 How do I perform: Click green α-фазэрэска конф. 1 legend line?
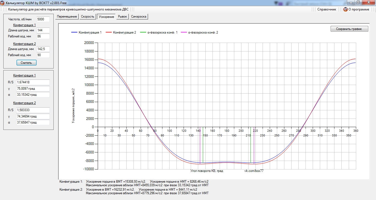coord(143,32)
